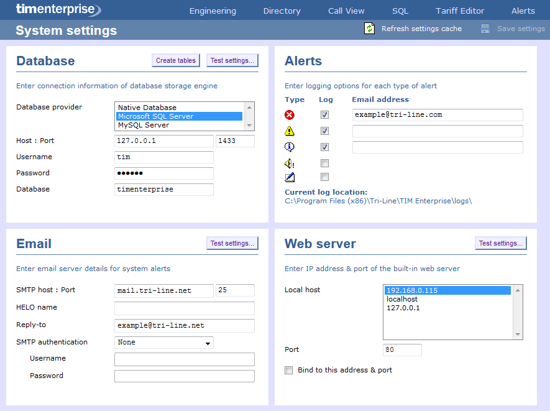The width and height of the screenshot is (550, 411).
Task: Click the information alert type icon
Action: (x=289, y=147)
